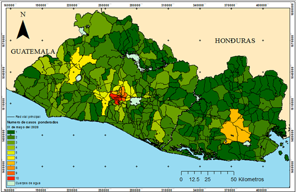Click the 31 de mayo del 2020 text
This screenshot has height=192, width=296.
coord(23,127)
